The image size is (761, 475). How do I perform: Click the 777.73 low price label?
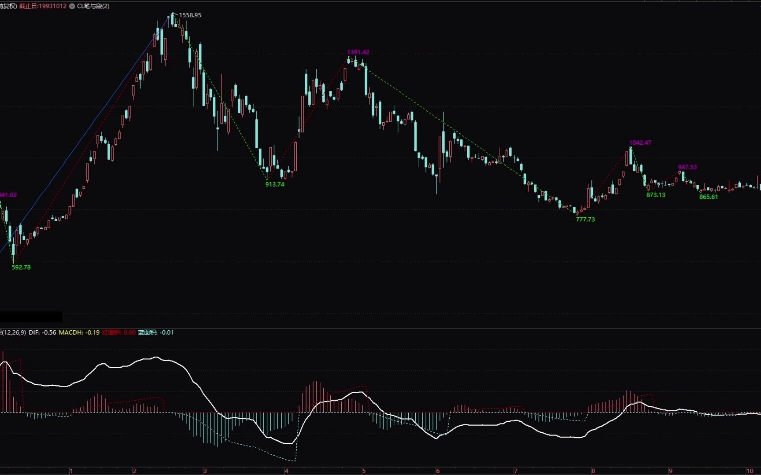[x=585, y=219]
